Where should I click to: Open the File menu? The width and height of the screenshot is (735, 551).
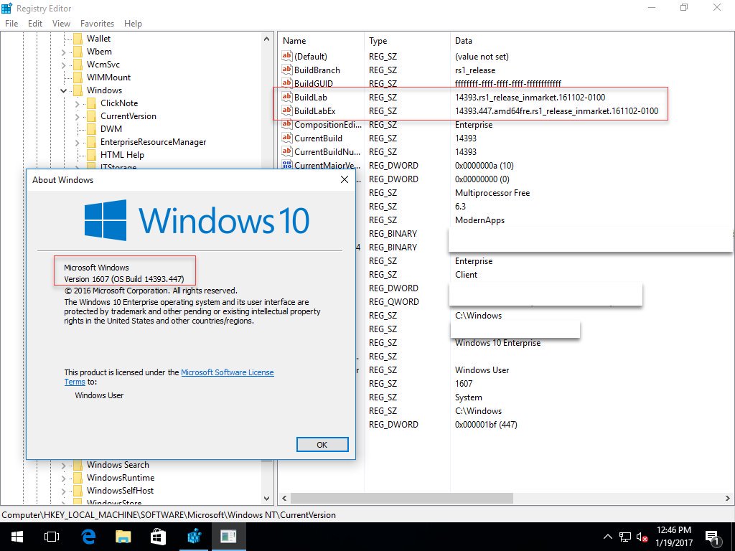tap(11, 24)
